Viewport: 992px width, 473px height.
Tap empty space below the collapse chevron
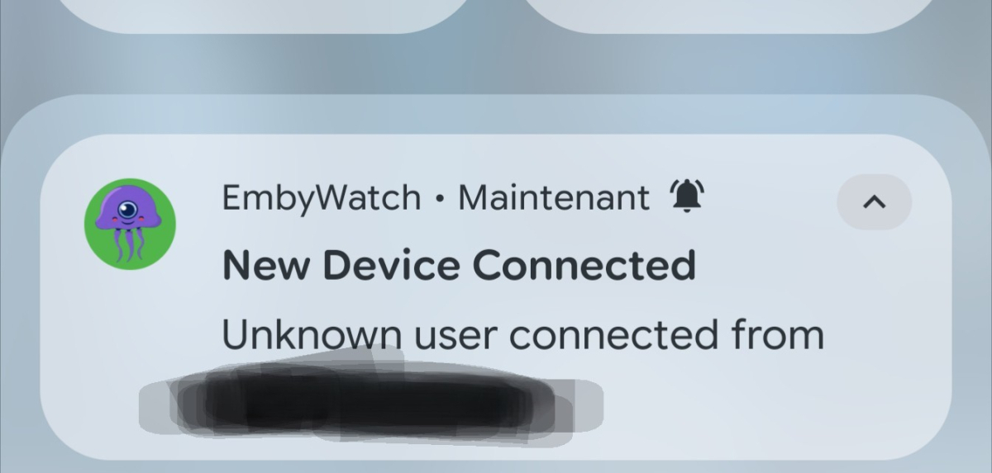pyautogui.click(x=874, y=330)
